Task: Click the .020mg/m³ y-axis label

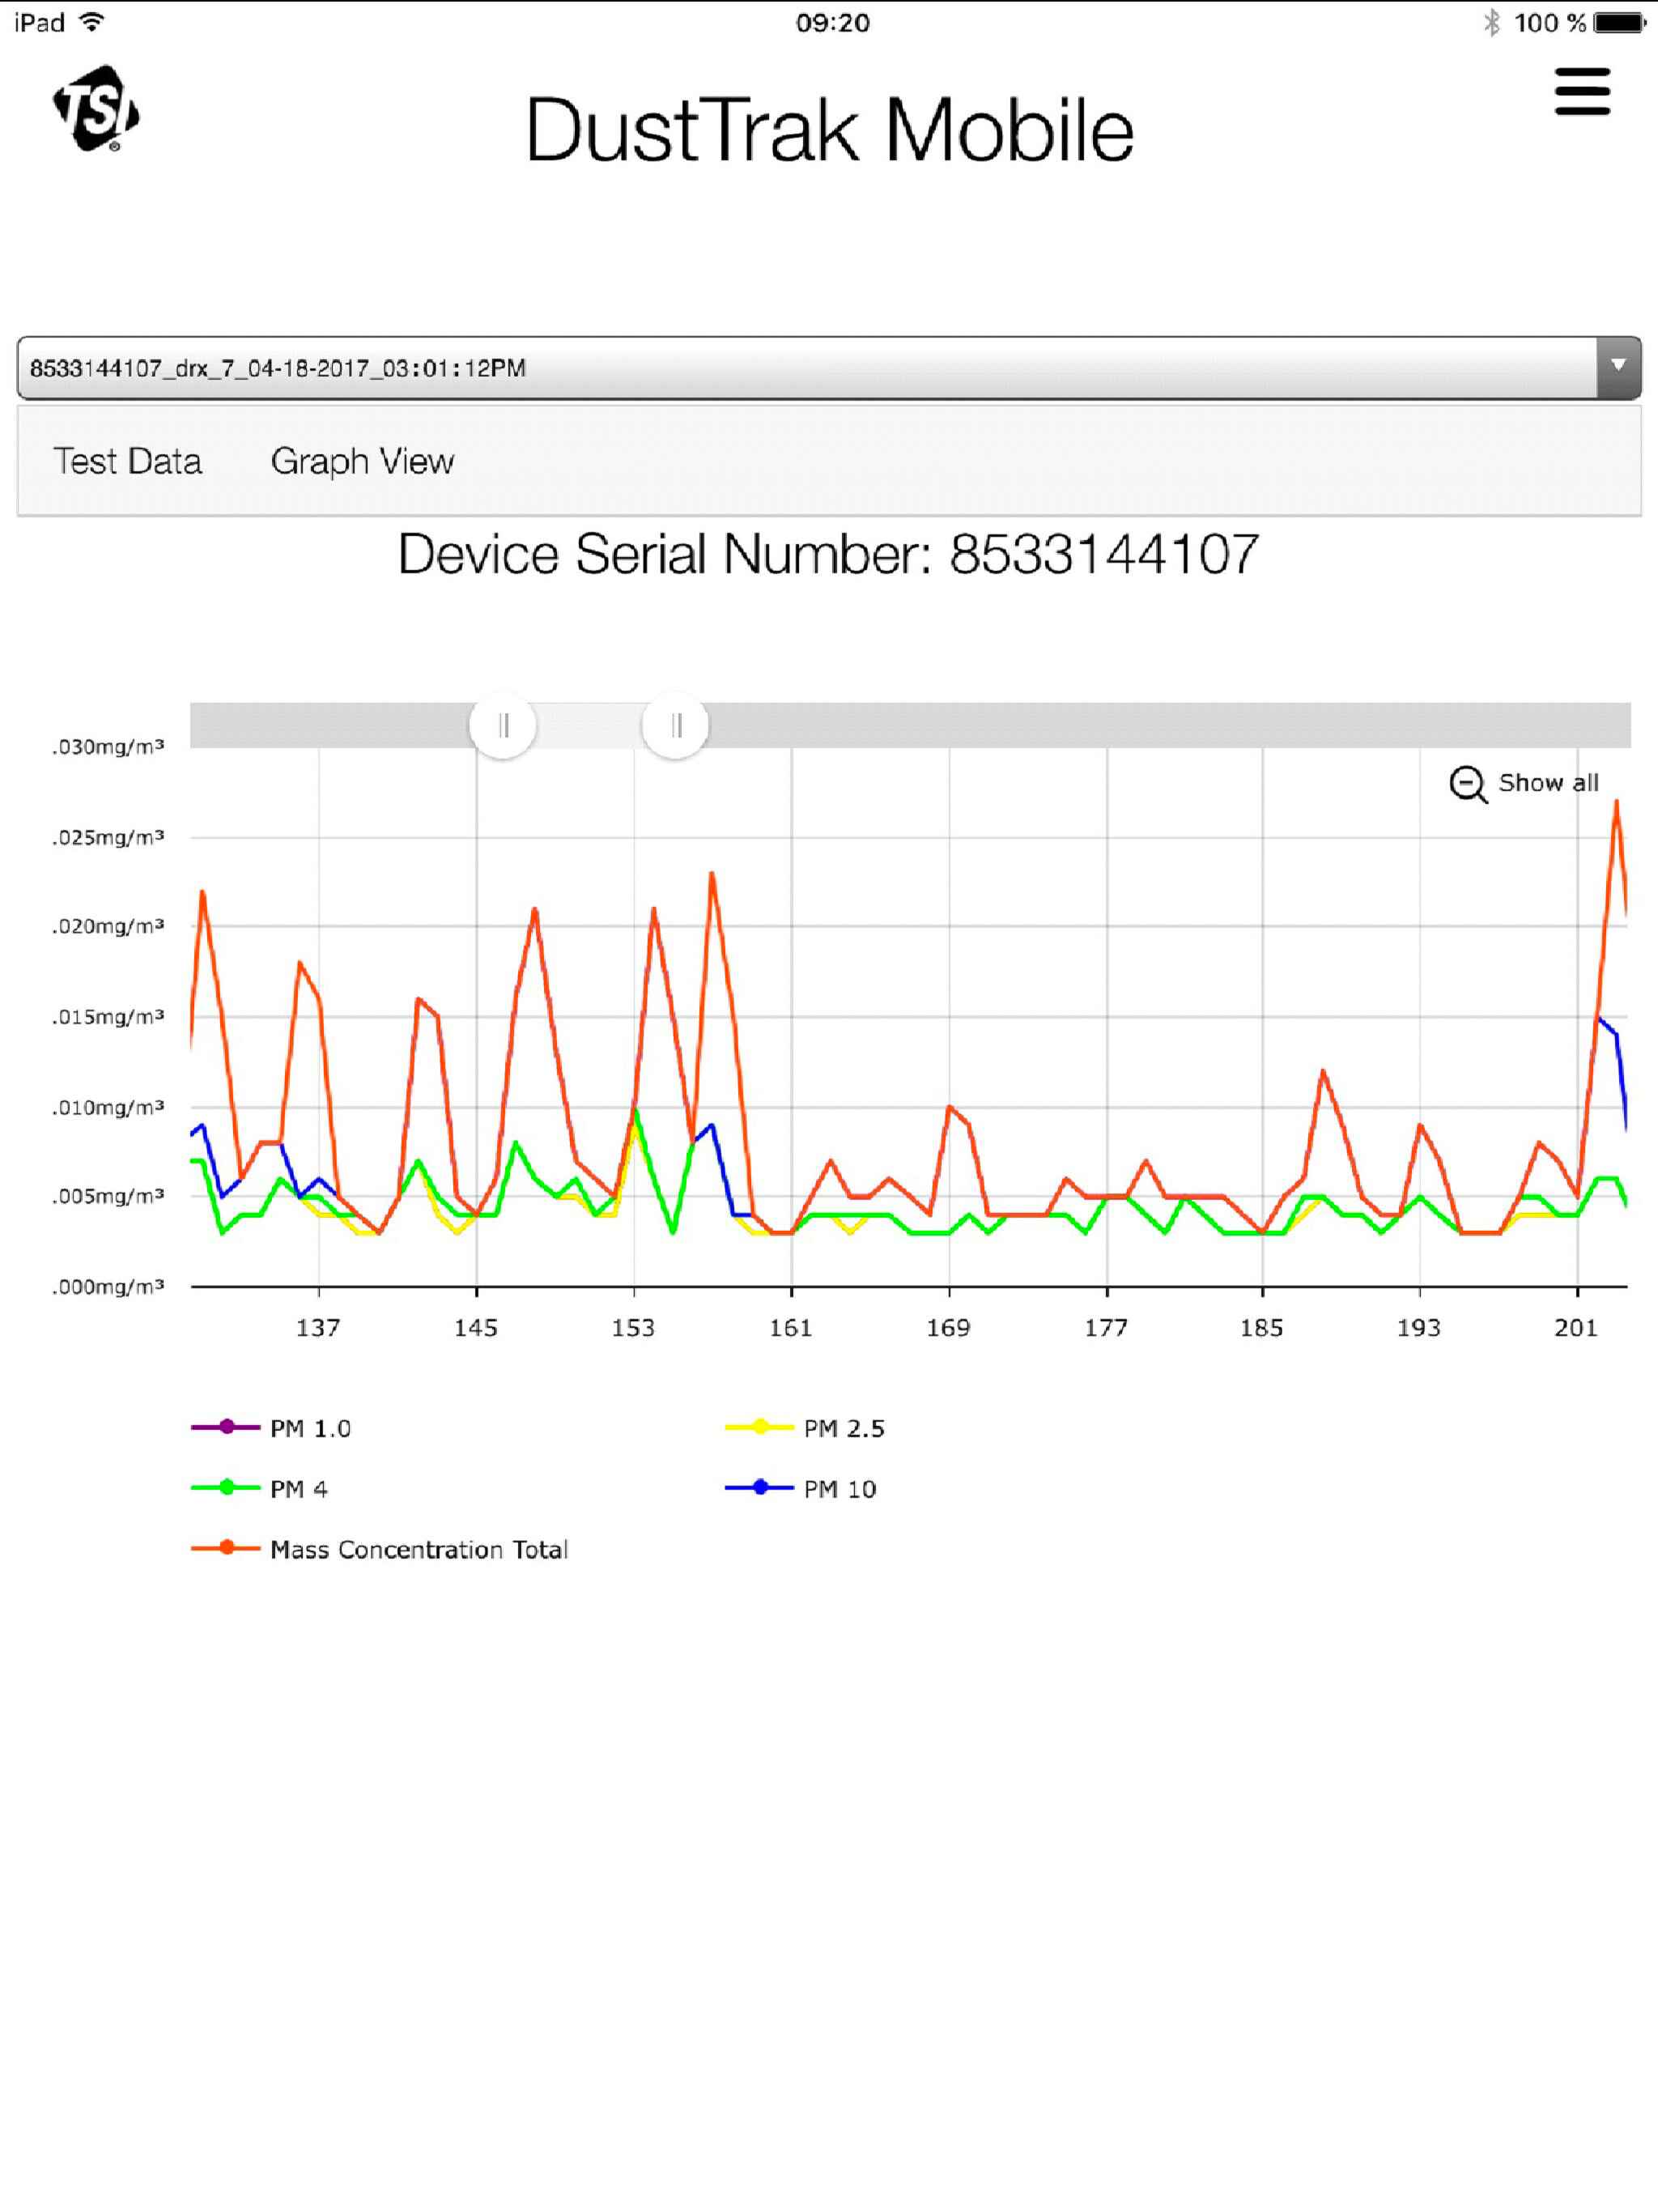Action: click(108, 926)
